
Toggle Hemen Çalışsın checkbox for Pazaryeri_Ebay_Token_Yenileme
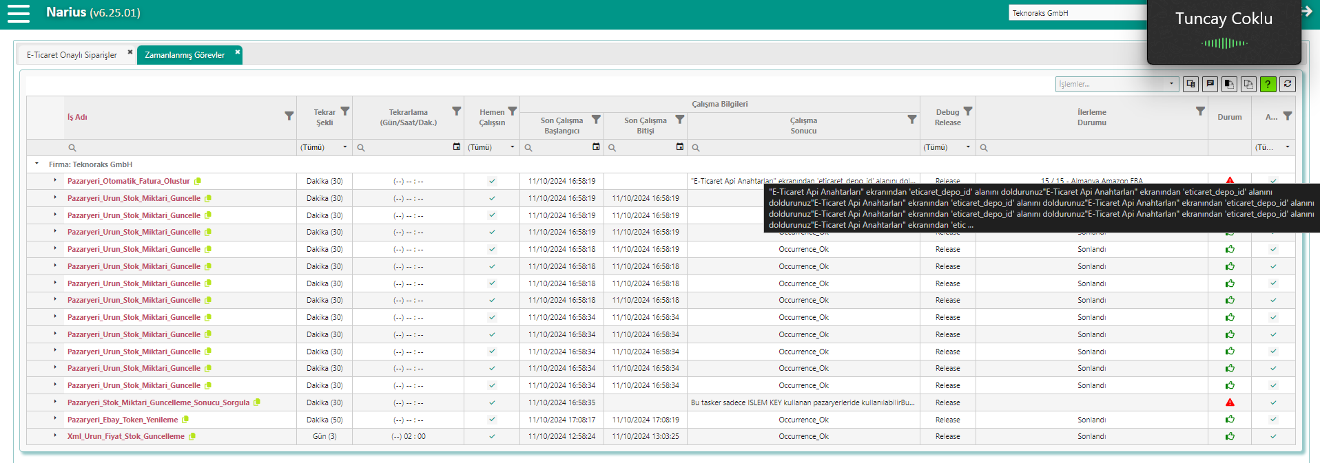(492, 420)
